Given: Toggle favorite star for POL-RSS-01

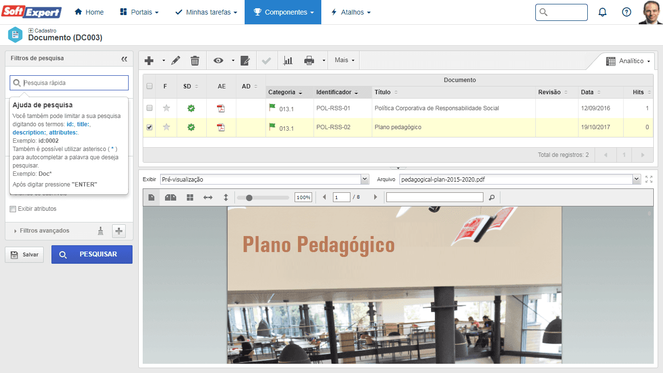Looking at the screenshot, I should point(166,108).
